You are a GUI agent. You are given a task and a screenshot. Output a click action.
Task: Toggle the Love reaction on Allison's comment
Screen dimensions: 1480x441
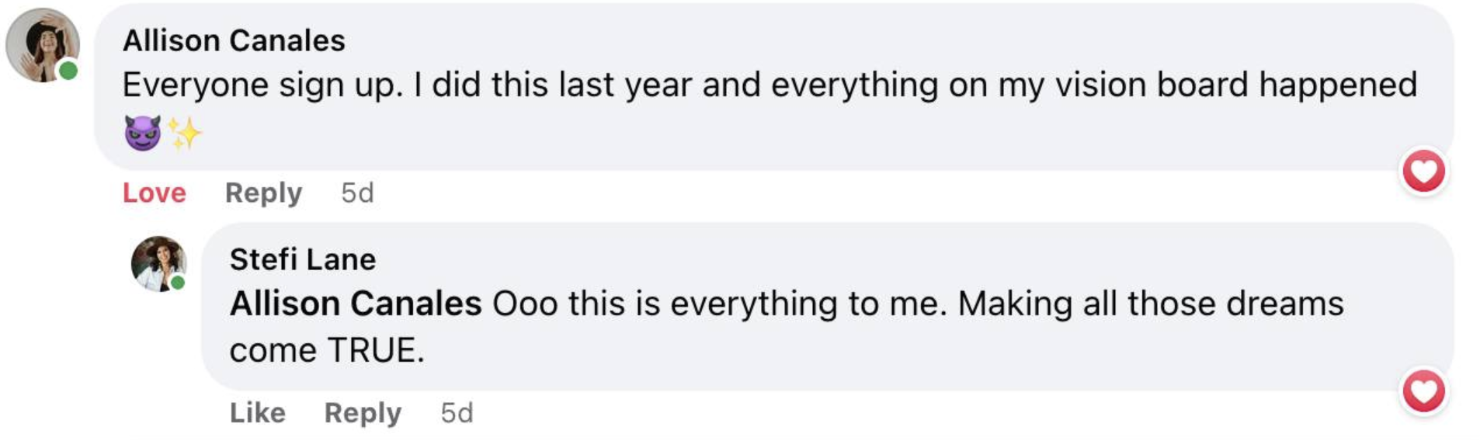pyautogui.click(x=154, y=193)
